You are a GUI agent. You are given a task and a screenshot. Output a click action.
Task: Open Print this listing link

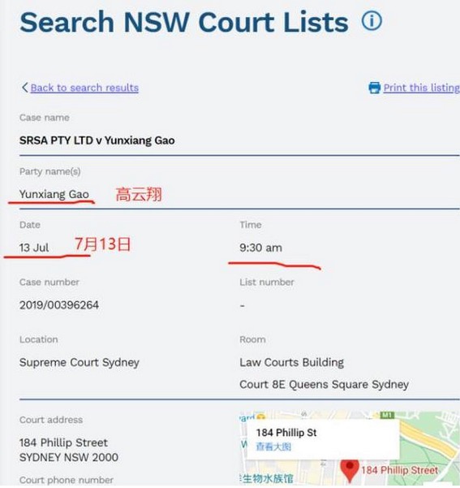point(421,88)
